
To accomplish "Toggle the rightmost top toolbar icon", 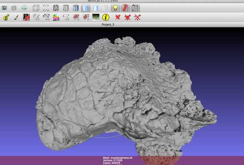I will pyautogui.click(x=136, y=7).
